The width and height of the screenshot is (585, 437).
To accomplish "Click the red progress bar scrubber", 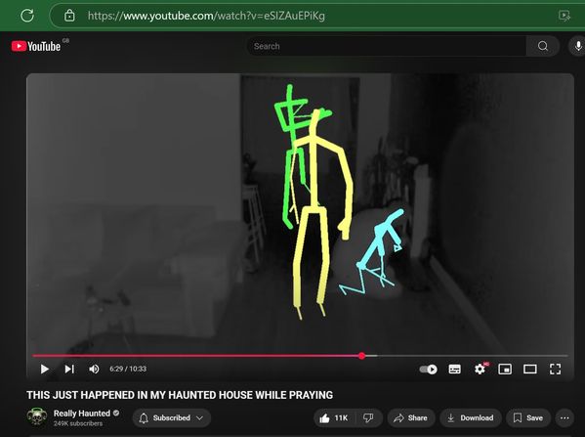I will coord(362,356).
